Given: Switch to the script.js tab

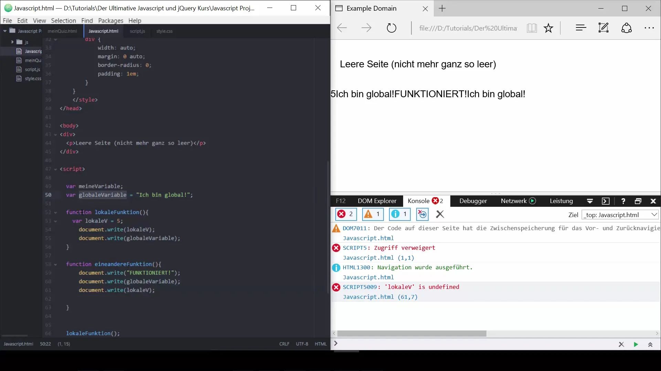Looking at the screenshot, I should 137,31.
